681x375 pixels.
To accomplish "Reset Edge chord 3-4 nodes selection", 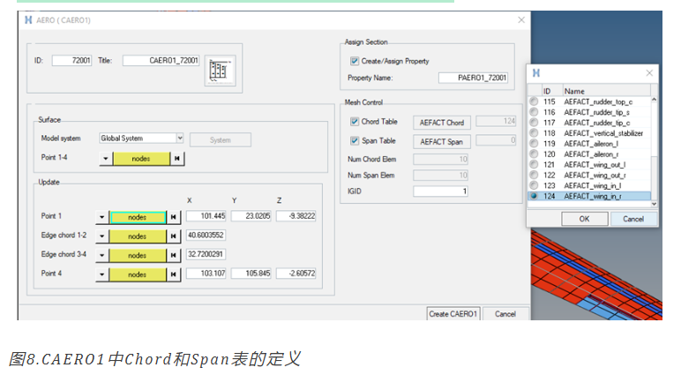I will click(173, 255).
